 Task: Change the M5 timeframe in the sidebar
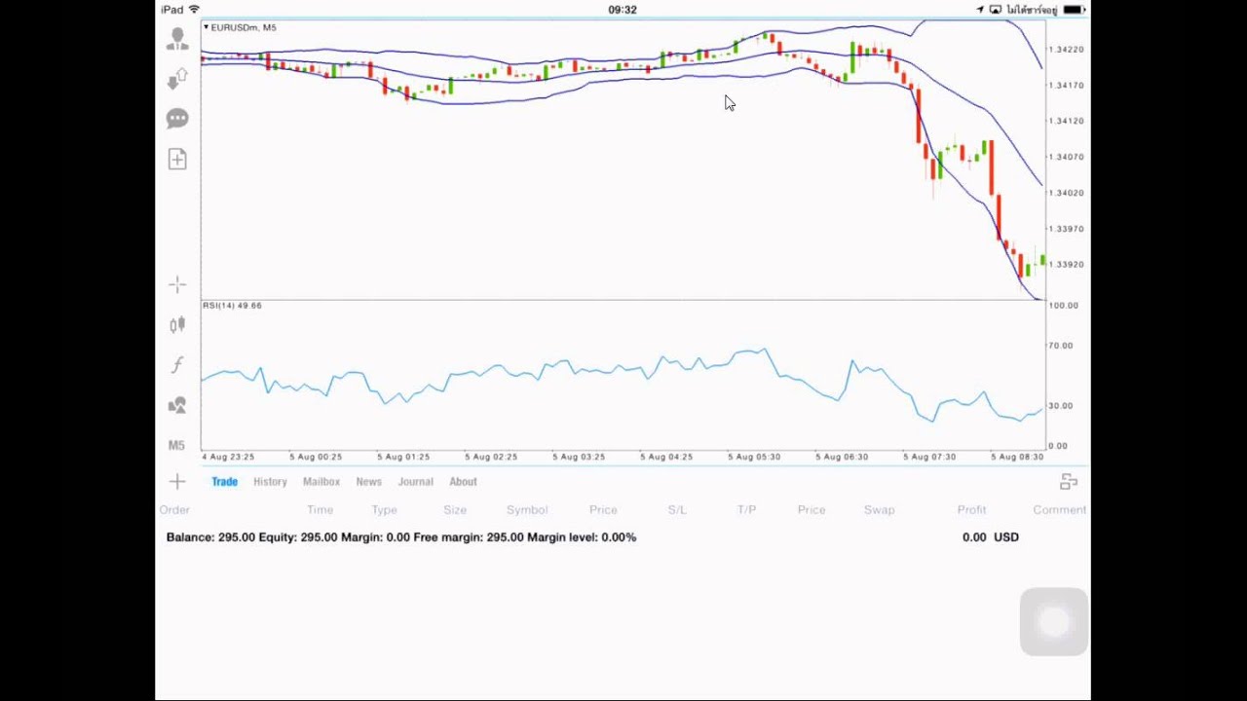[176, 445]
